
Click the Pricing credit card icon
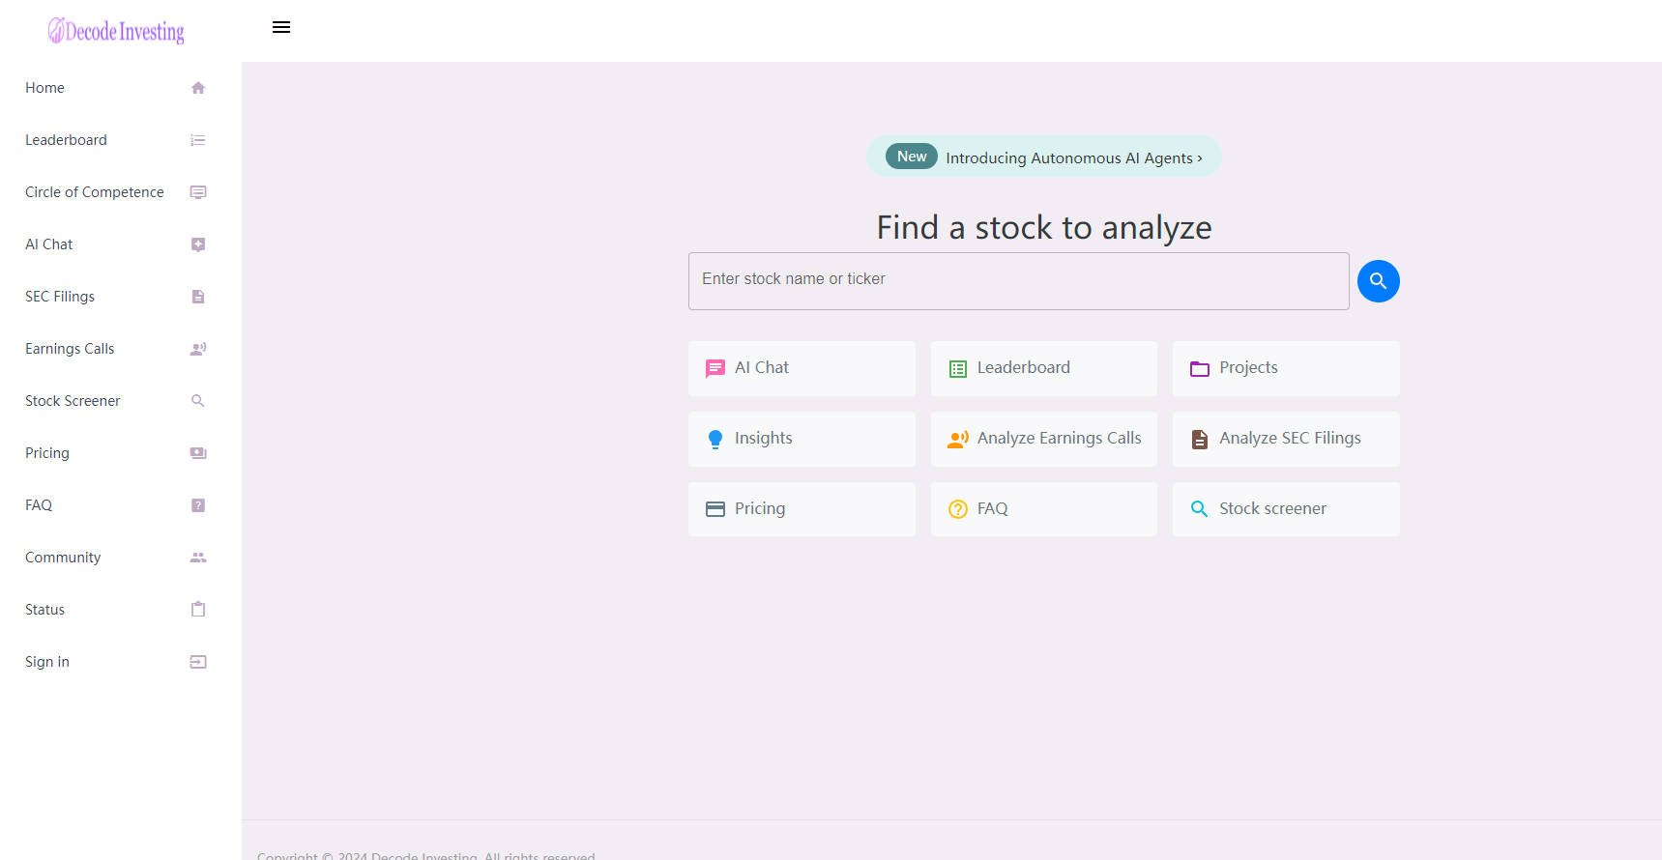click(715, 509)
